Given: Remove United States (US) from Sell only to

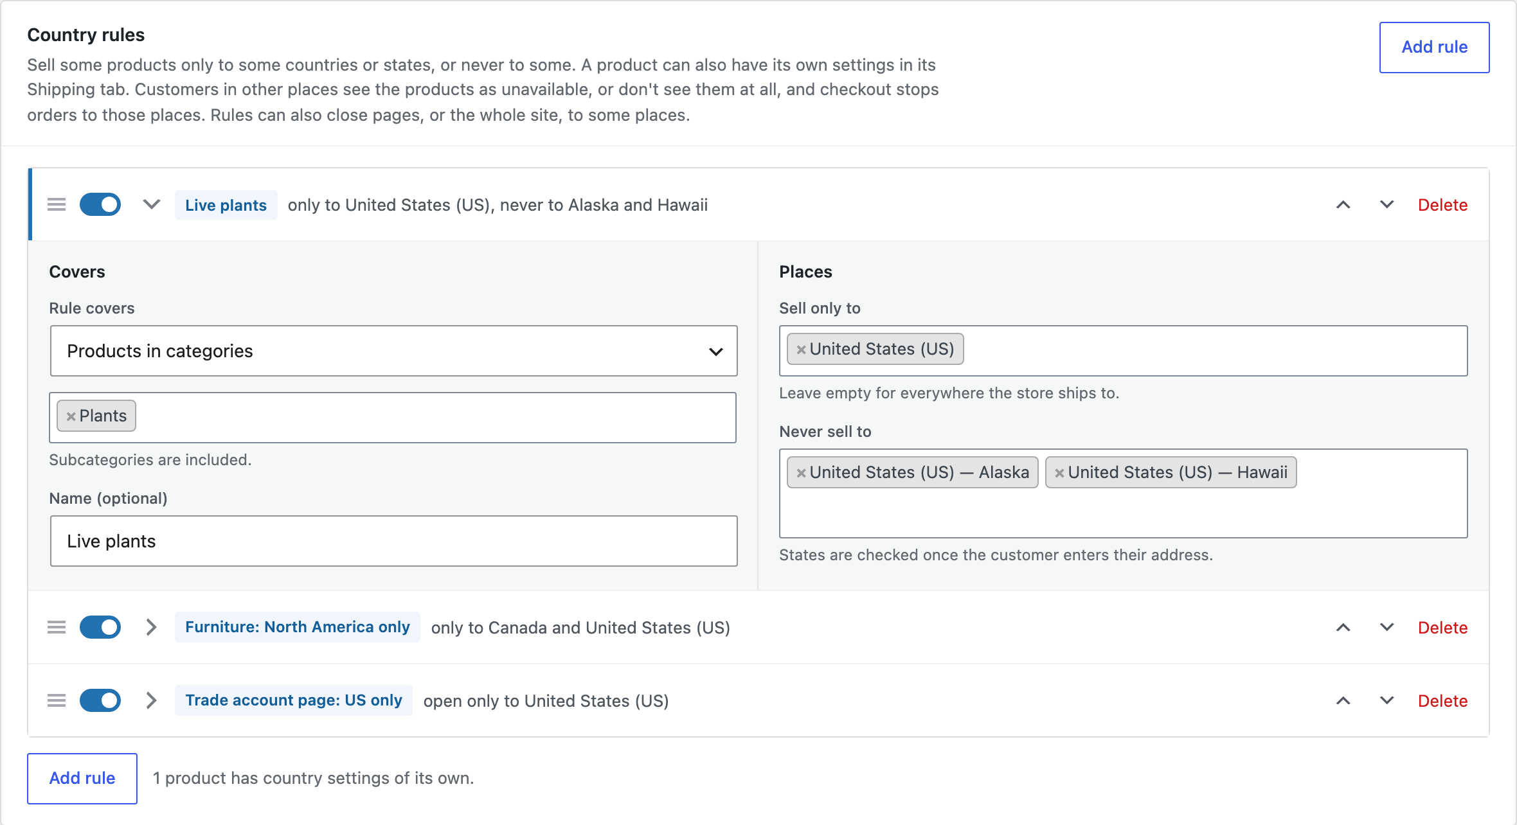Looking at the screenshot, I should tap(801, 350).
